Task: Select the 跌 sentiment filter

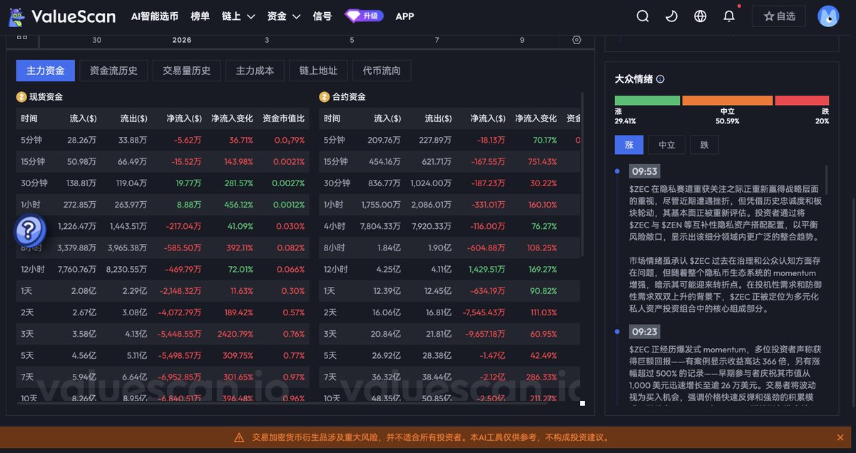Action: click(x=704, y=145)
